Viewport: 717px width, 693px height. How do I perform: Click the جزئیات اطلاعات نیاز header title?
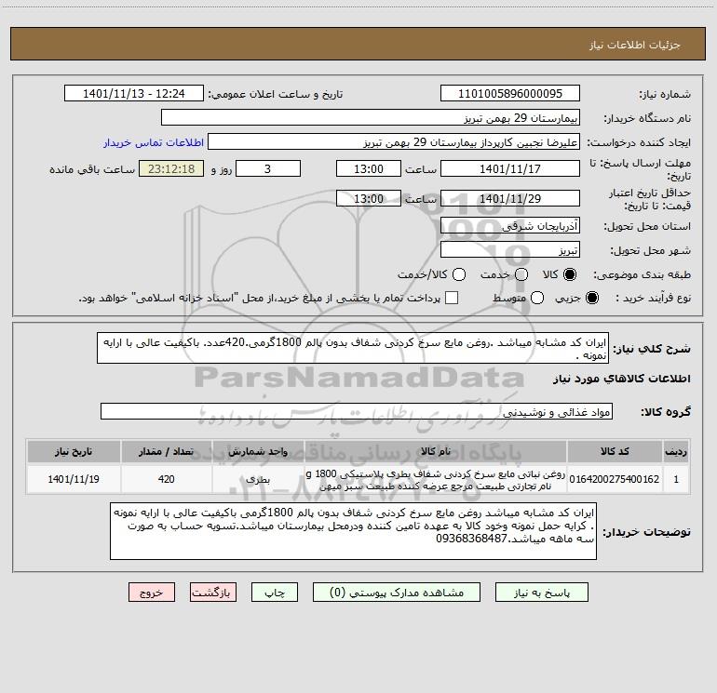pos(635,45)
